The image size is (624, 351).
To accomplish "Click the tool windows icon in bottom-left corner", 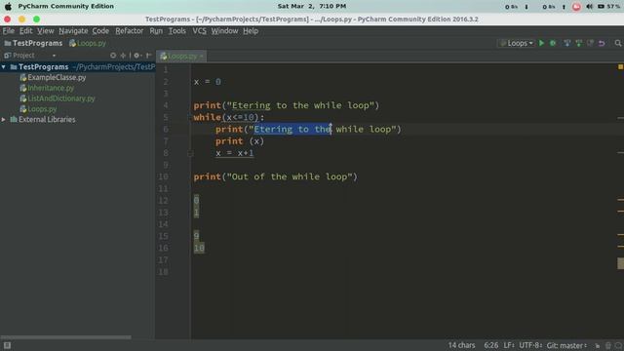I will (x=7, y=345).
